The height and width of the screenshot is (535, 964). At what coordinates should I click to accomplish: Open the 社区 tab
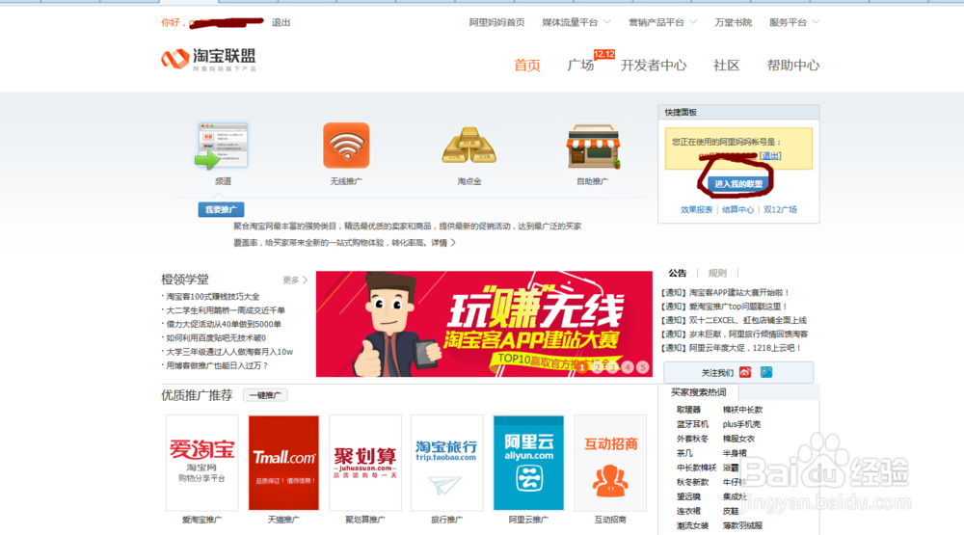tap(726, 66)
